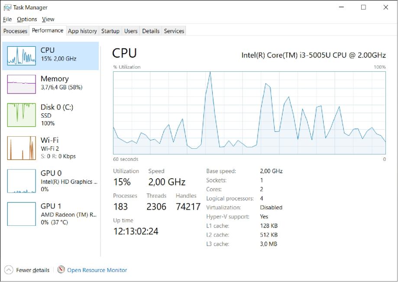The image size is (398, 282).
Task: Click the CPU utilization graph area
Action: 249,112
